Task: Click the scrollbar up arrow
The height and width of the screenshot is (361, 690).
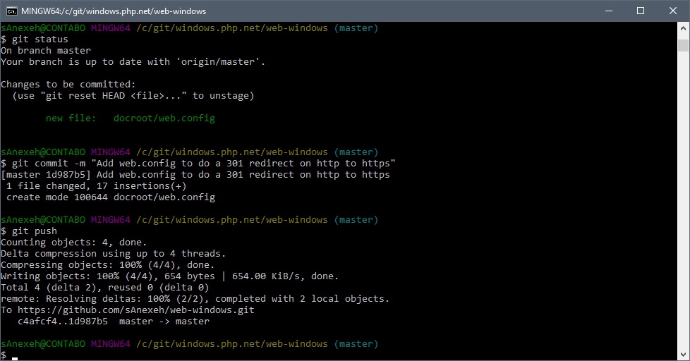Action: [x=683, y=28]
